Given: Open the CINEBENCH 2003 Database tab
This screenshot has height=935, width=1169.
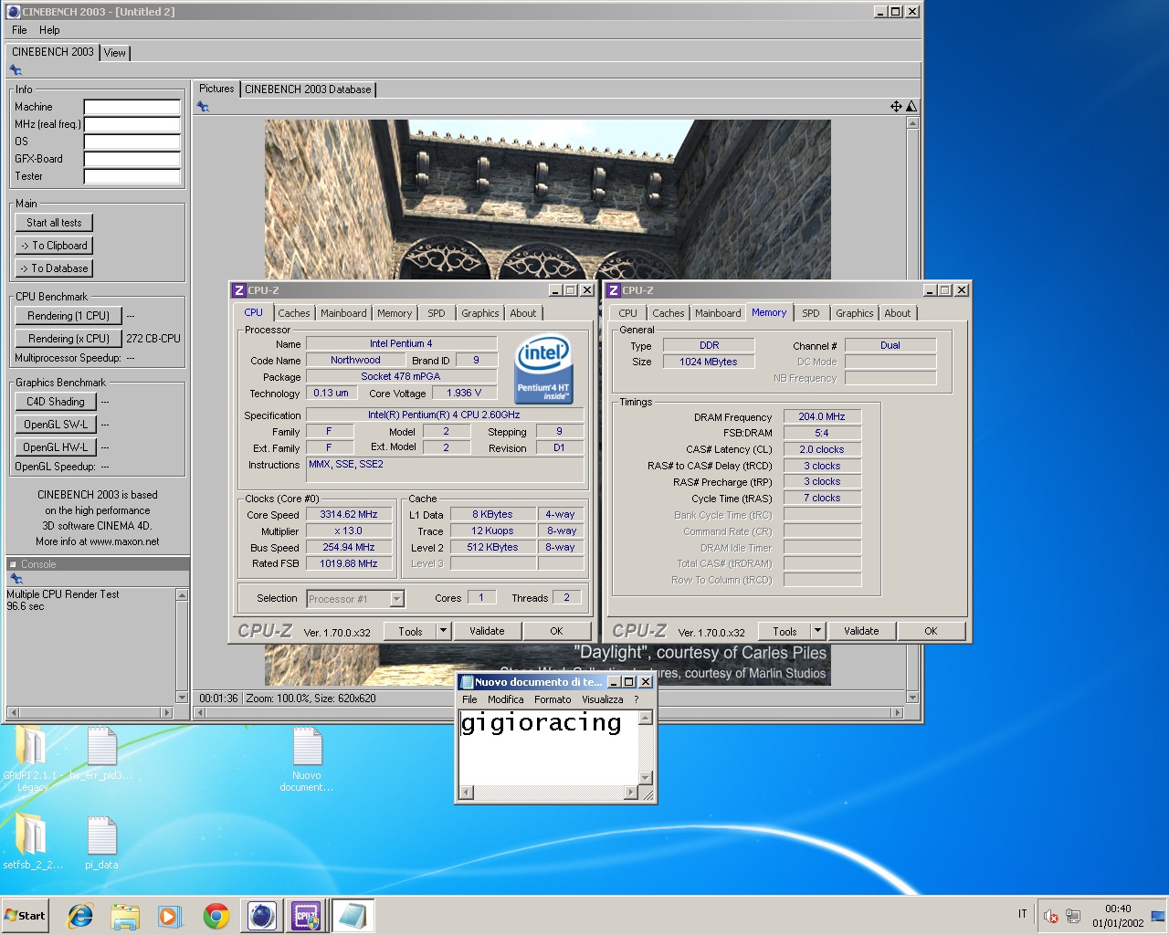Looking at the screenshot, I should [308, 89].
